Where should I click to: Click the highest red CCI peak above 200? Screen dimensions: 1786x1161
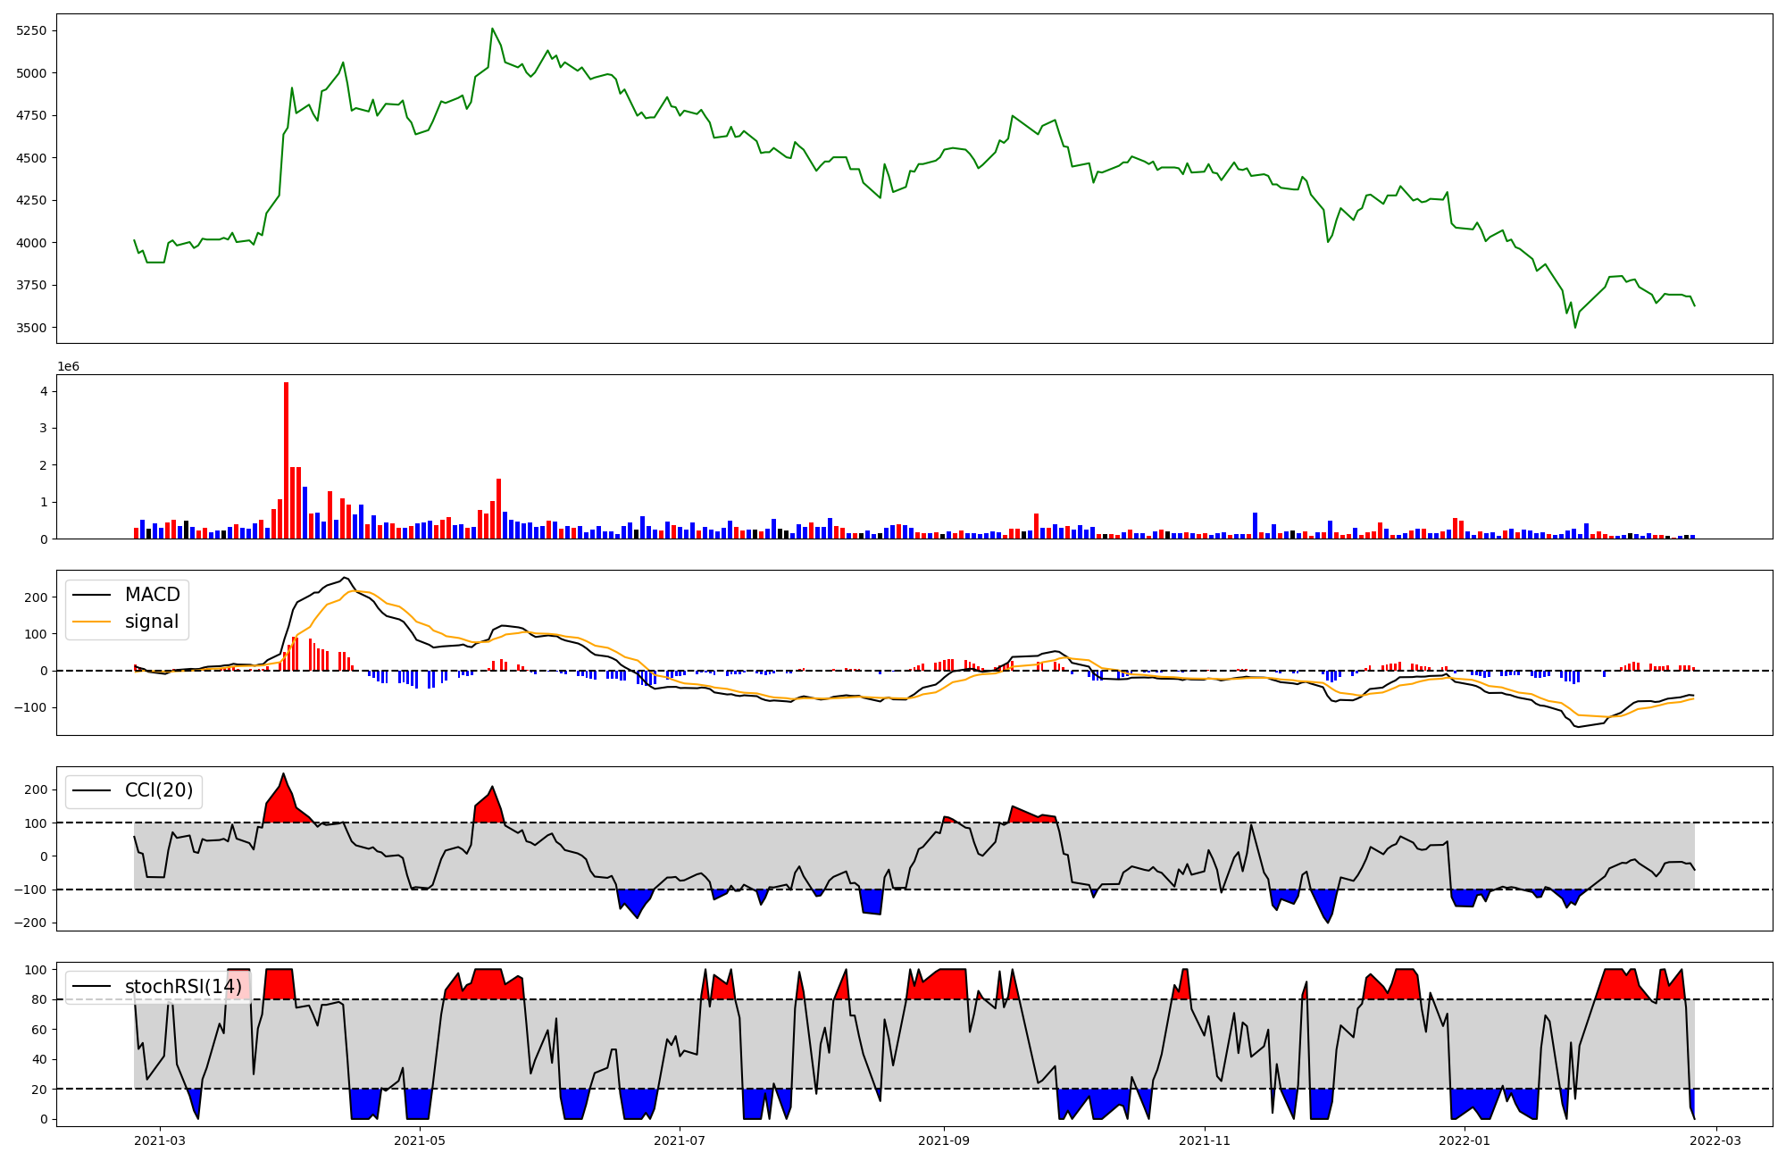(283, 774)
